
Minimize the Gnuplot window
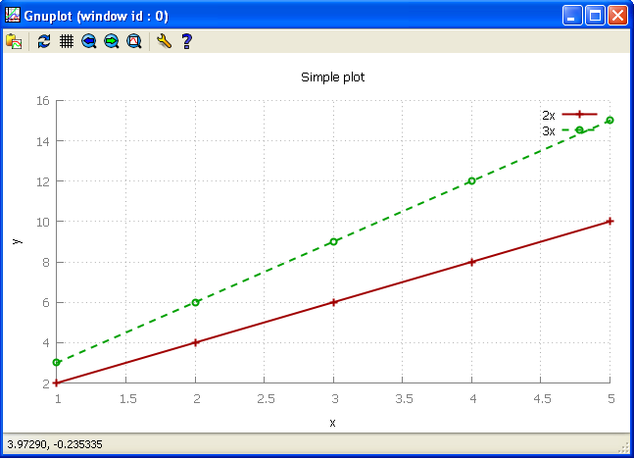click(572, 16)
